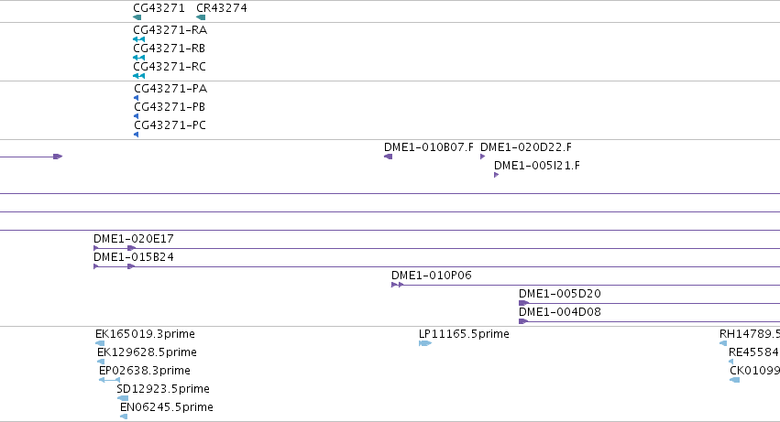Select EST EK129628.5prime label
The width and height of the screenshot is (780, 422).
pyautogui.click(x=147, y=352)
